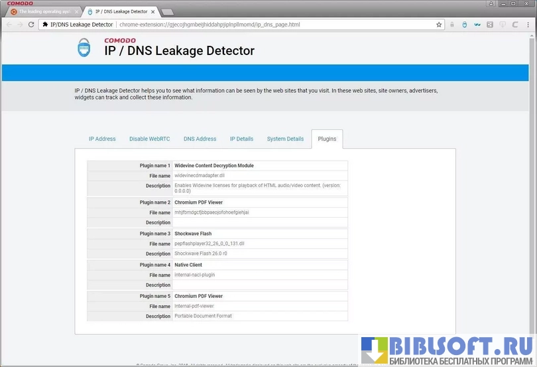Screen dimensions: 537x367
Task: Click the bookmark star in address bar
Action: (x=439, y=25)
